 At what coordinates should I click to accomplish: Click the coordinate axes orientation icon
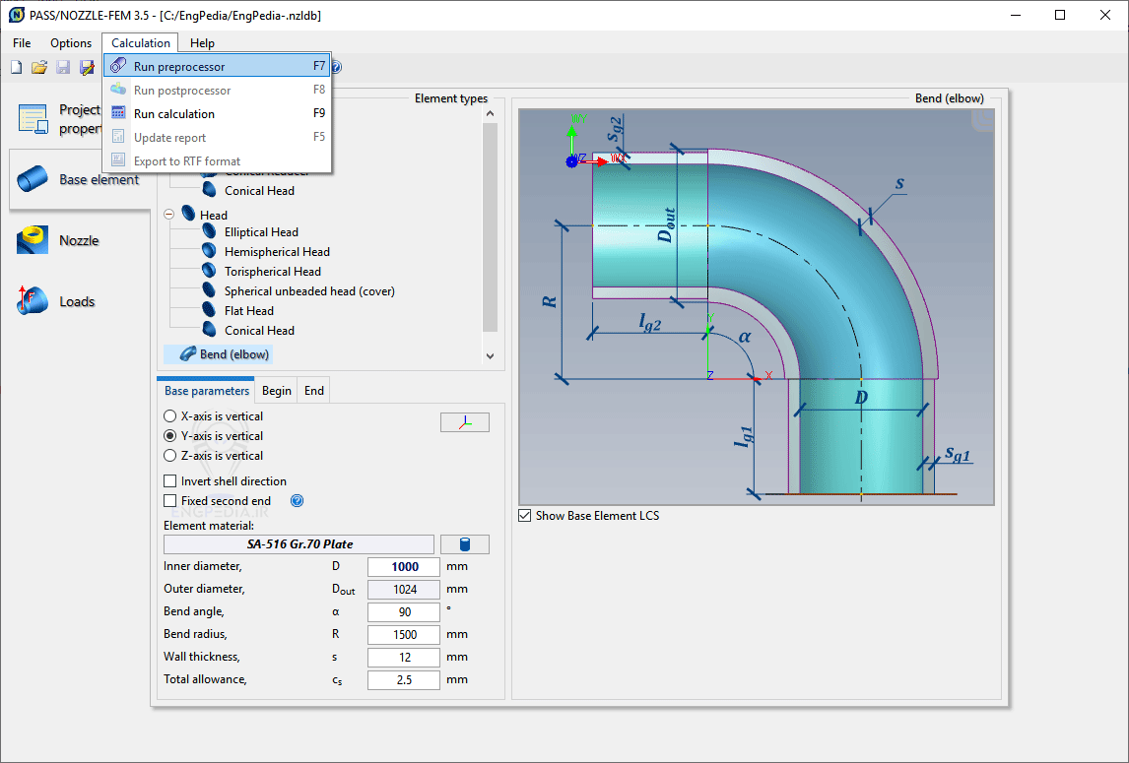[464, 421]
